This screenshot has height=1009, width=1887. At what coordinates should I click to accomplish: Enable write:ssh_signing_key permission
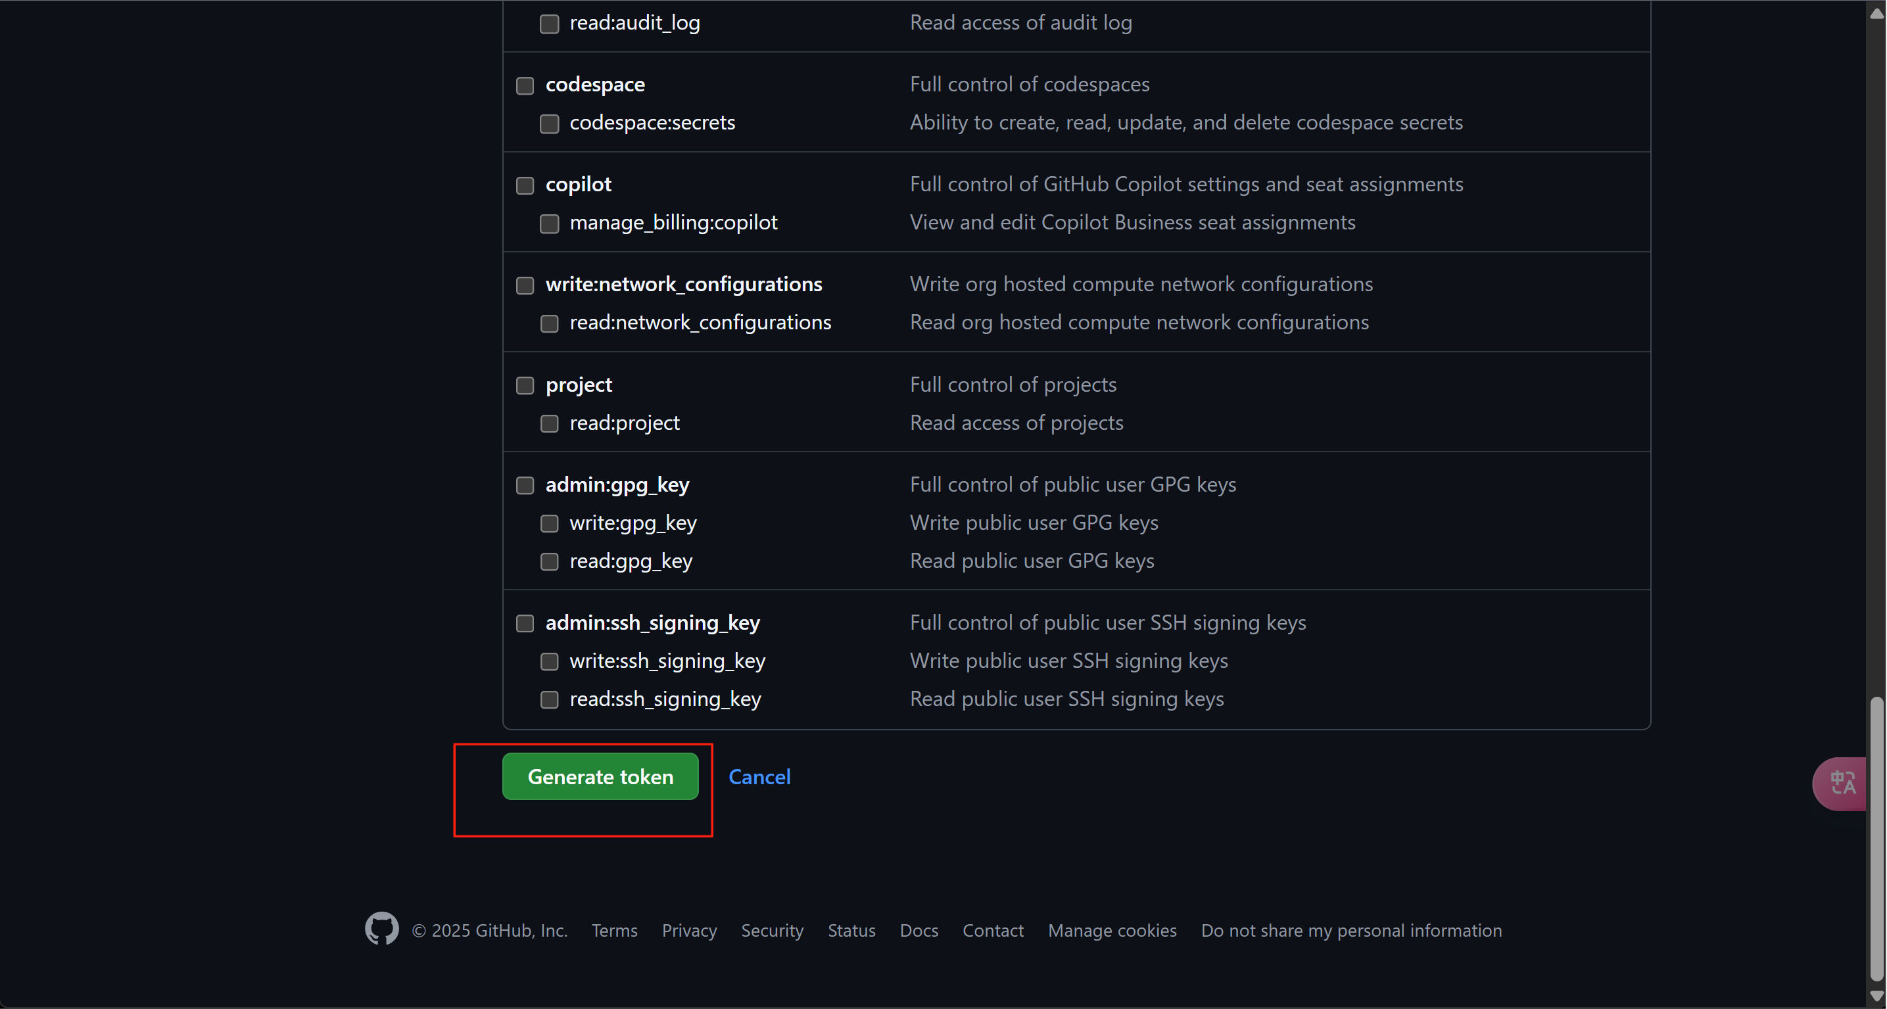(x=550, y=662)
